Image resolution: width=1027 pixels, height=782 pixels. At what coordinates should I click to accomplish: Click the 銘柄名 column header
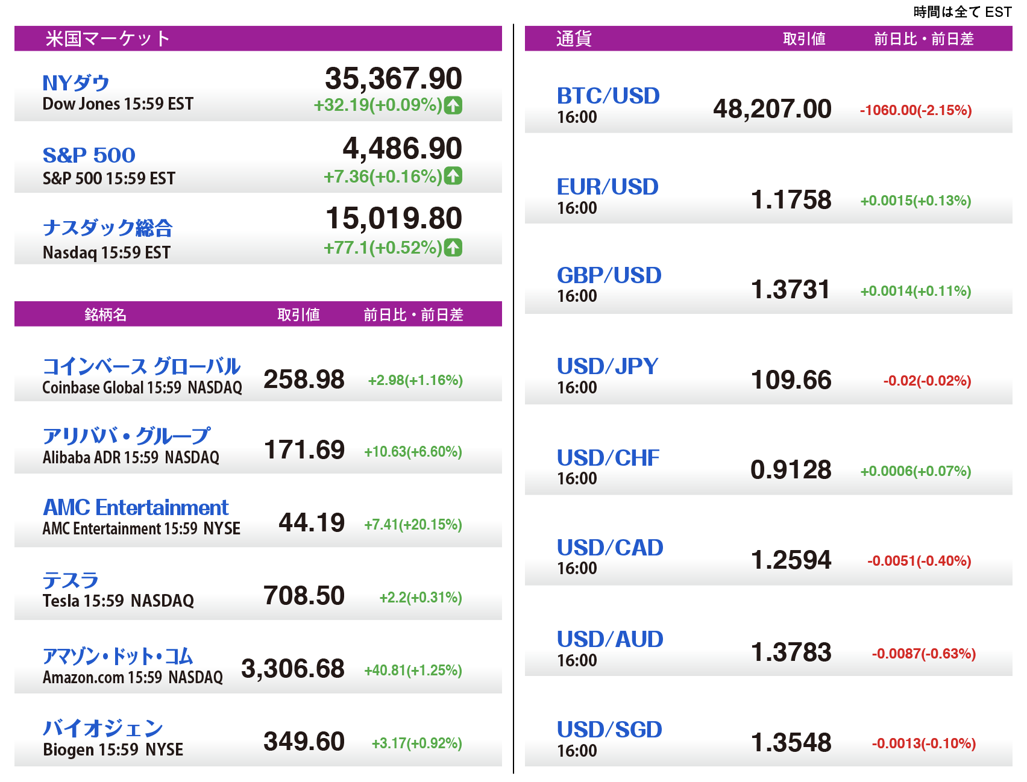105,314
